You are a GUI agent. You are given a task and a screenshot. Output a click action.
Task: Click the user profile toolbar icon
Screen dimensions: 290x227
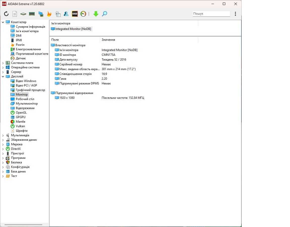(x=66, y=14)
